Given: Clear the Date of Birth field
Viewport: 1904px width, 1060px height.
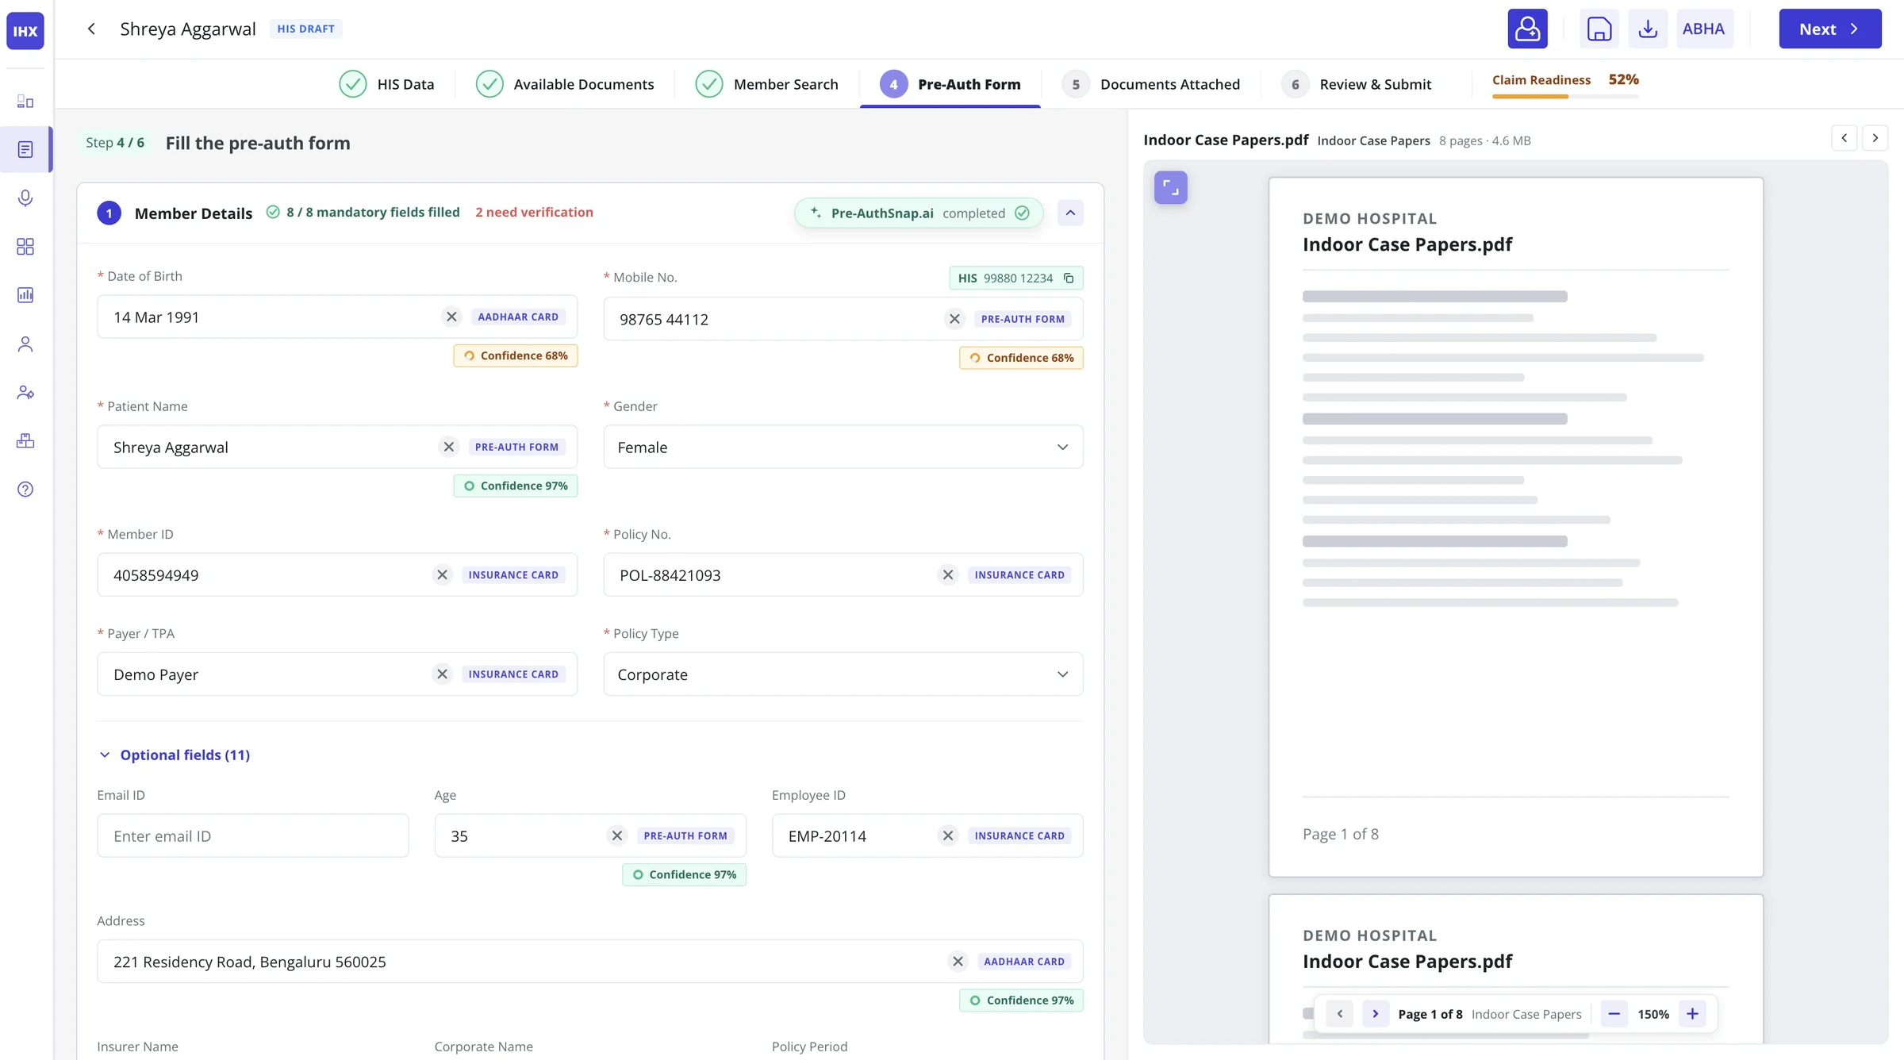Looking at the screenshot, I should click(x=451, y=317).
